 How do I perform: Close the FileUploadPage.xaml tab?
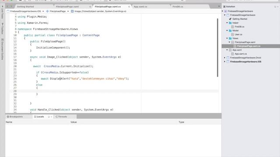coord(90,7)
